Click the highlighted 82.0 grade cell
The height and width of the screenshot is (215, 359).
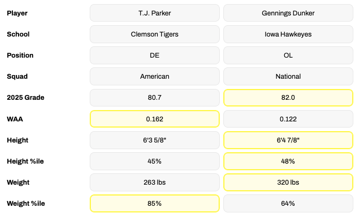point(288,97)
